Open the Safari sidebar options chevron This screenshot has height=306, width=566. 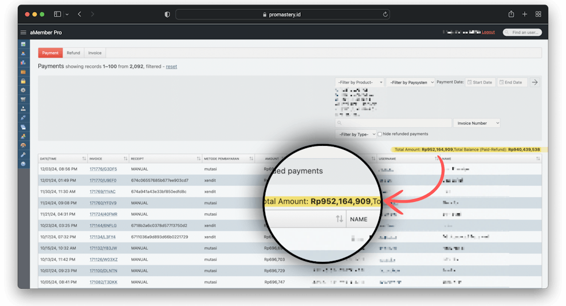point(67,14)
